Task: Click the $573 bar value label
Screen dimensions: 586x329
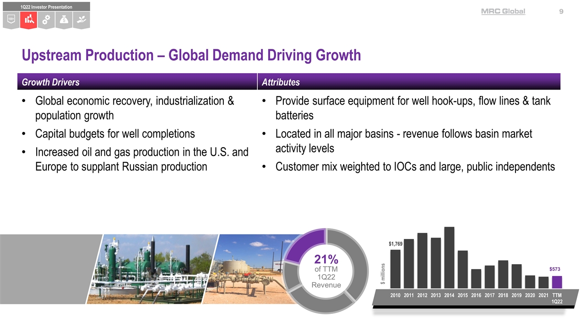Action: (x=555, y=269)
